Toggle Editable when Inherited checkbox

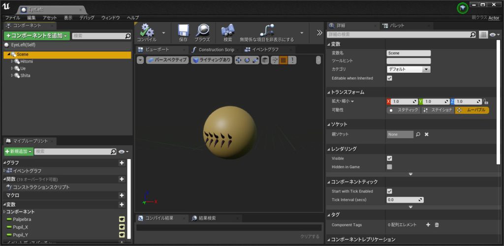tap(390, 78)
